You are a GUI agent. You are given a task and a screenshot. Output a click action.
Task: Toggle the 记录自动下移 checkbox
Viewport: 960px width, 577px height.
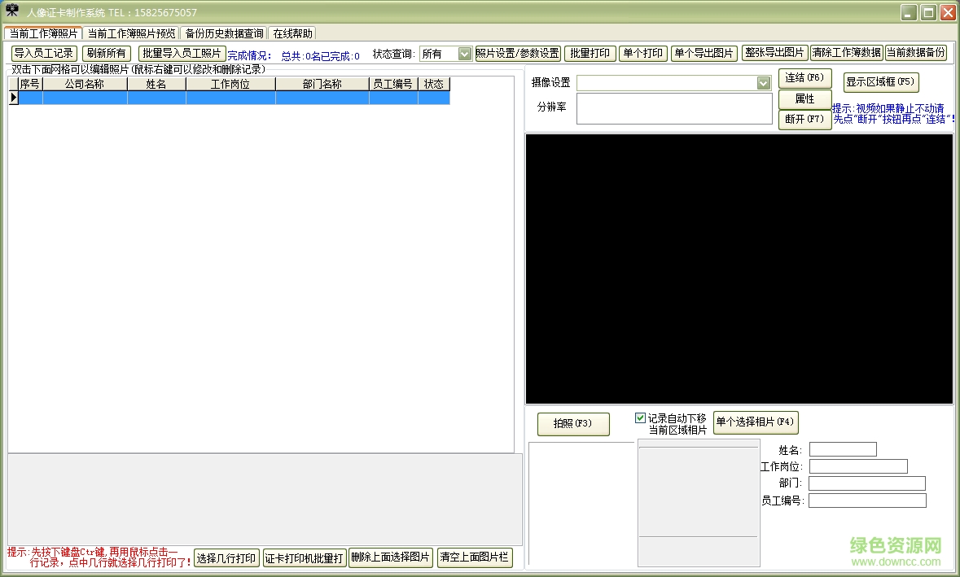[641, 418]
